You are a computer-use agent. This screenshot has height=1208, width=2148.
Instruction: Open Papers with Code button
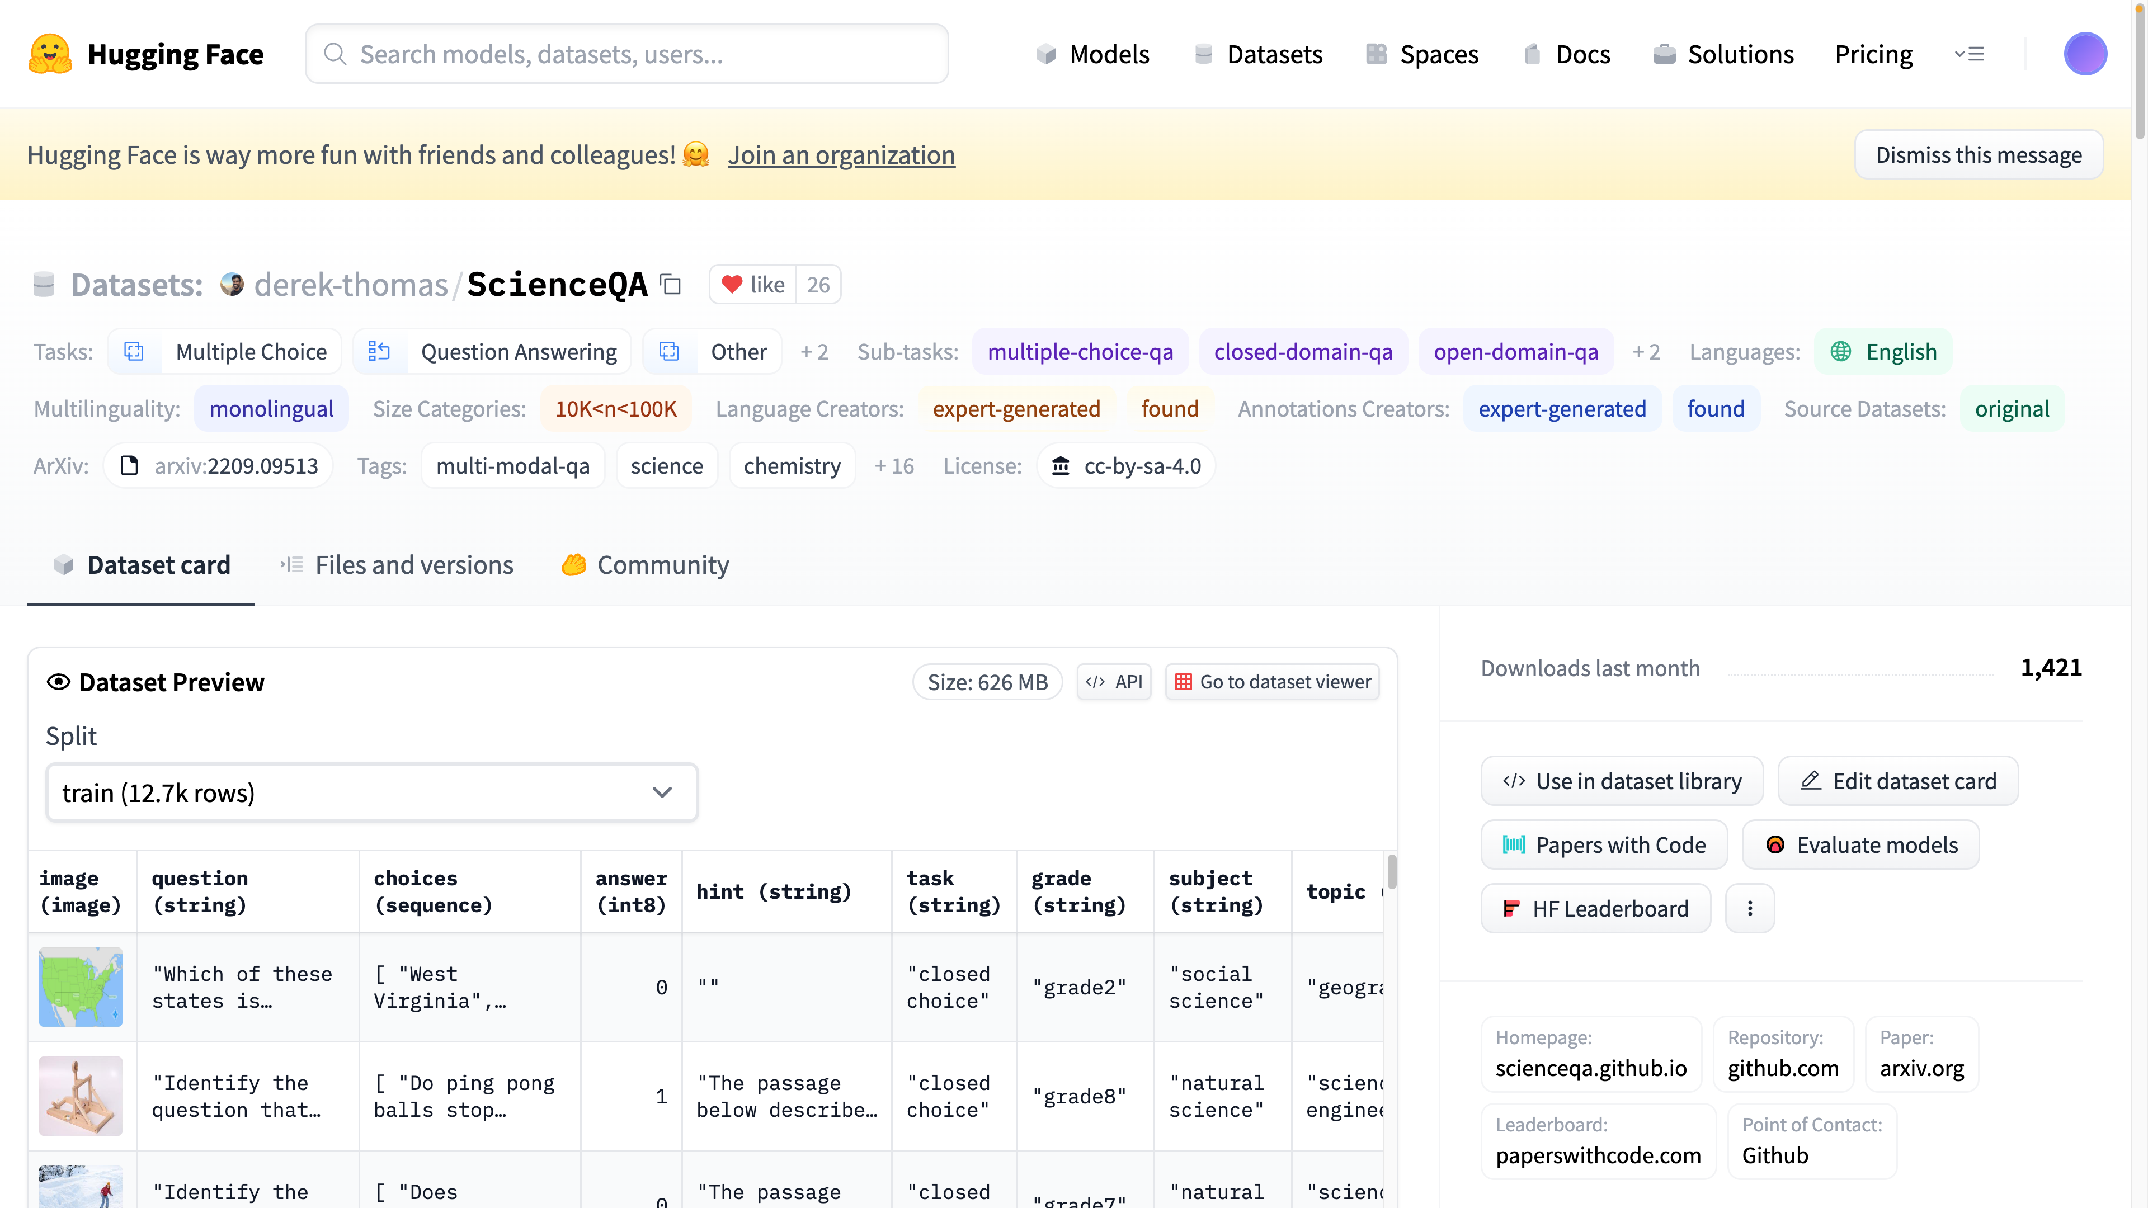(1604, 846)
